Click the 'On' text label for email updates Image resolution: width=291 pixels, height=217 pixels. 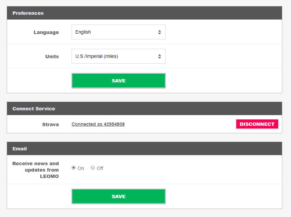[x=81, y=168]
